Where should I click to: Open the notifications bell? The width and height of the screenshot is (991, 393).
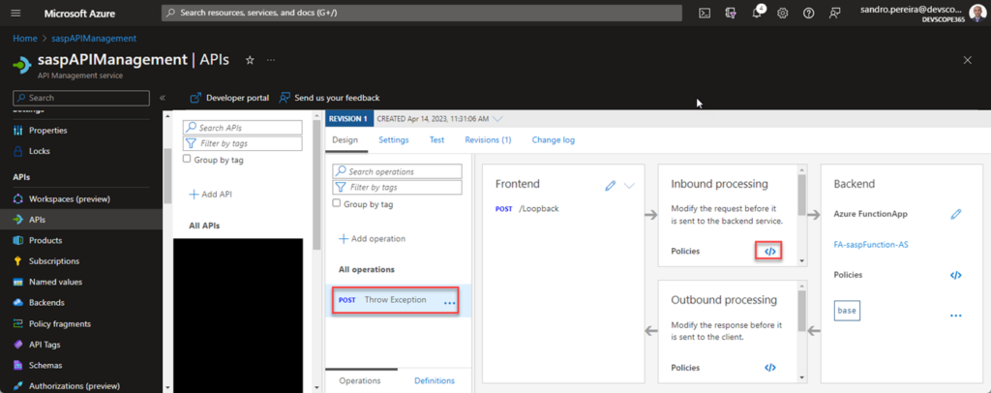(757, 13)
